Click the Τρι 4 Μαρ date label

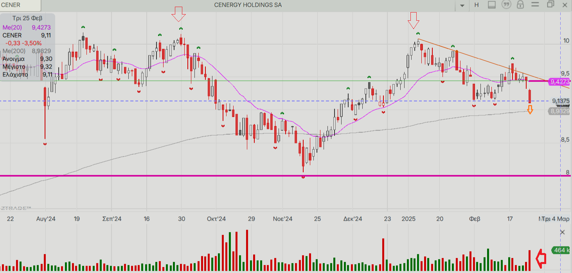[556, 219]
